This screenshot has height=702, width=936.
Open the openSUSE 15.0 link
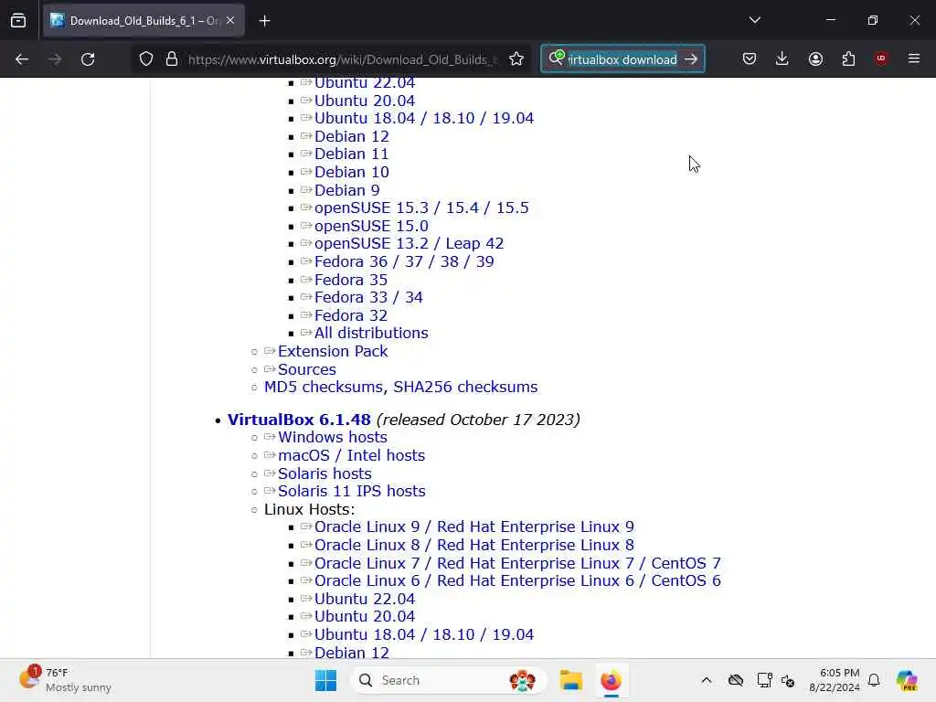pyautogui.click(x=371, y=226)
